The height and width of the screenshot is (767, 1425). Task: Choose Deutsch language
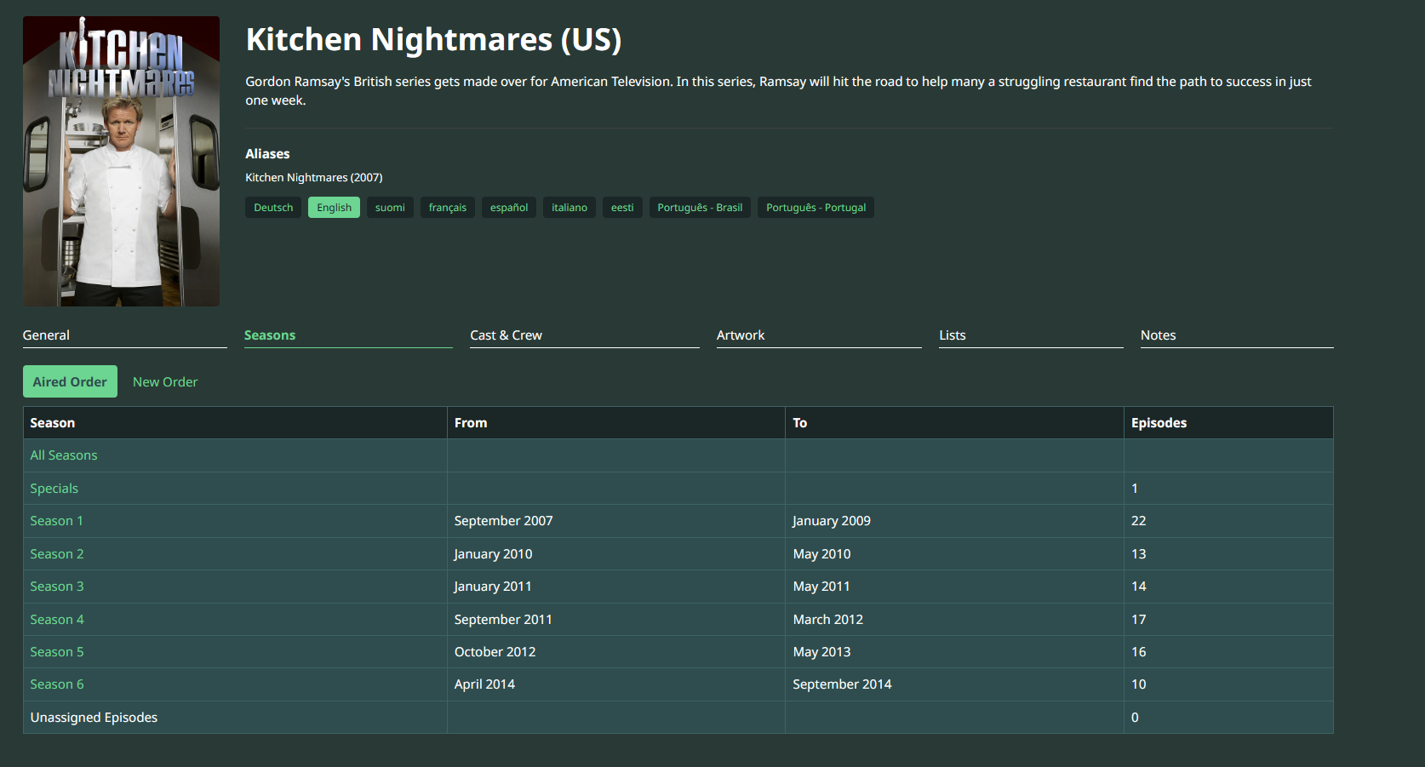click(273, 208)
